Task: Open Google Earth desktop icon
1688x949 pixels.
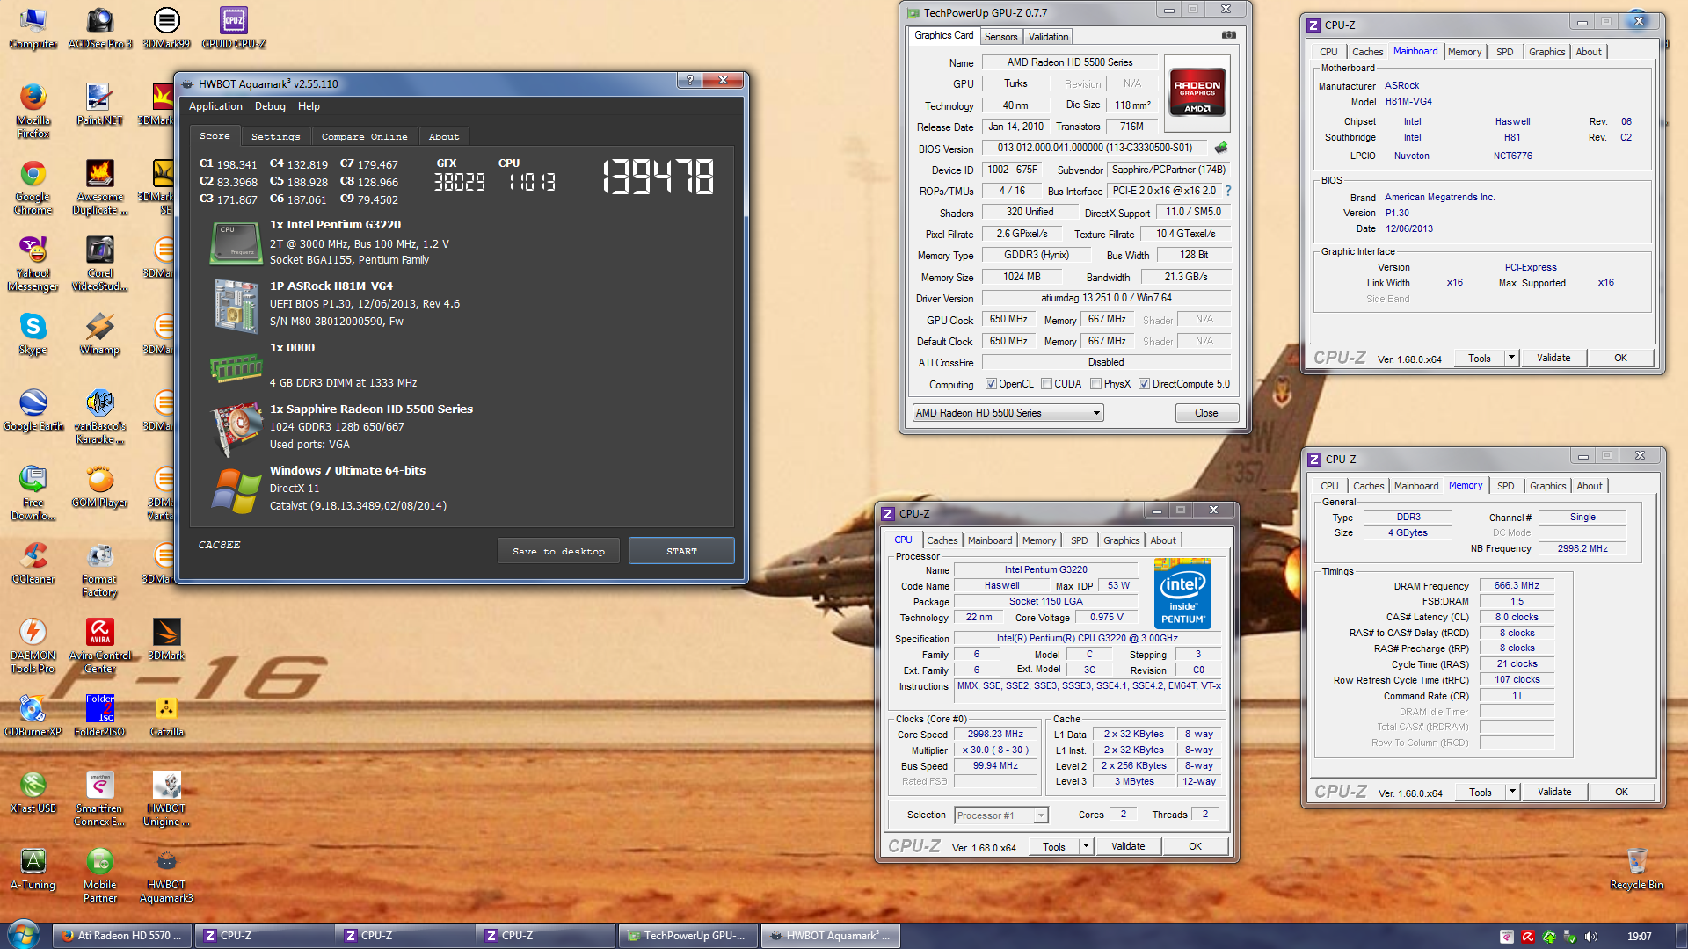Action: pyautogui.click(x=33, y=410)
